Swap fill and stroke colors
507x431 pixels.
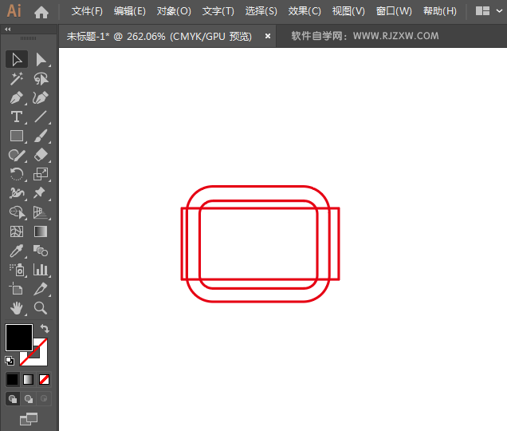pos(45,329)
